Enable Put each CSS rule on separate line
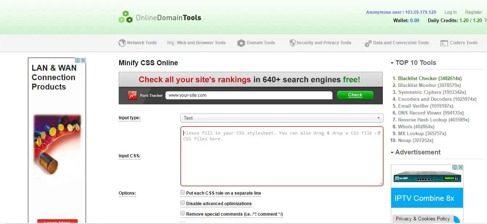The width and height of the screenshot is (487, 224). coord(183,192)
